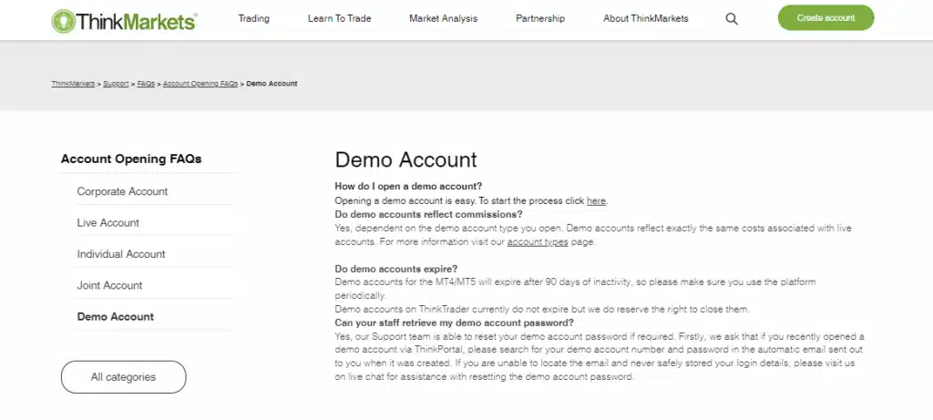Open the Trading menu
Screen dimensions: 933x420
[254, 18]
